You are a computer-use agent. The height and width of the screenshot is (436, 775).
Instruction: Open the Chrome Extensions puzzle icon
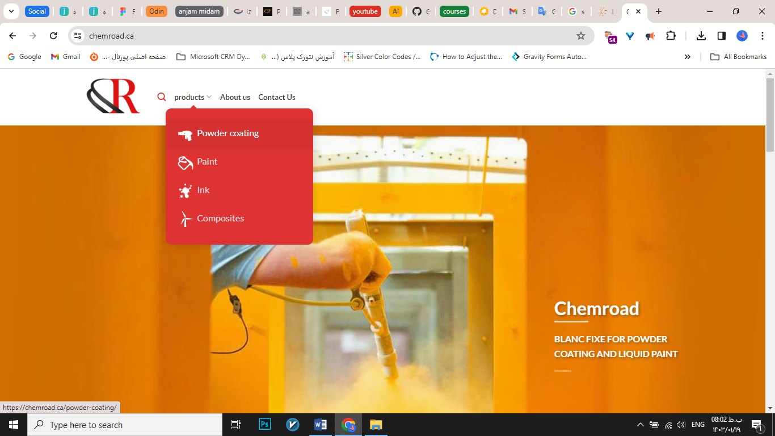pos(671,36)
